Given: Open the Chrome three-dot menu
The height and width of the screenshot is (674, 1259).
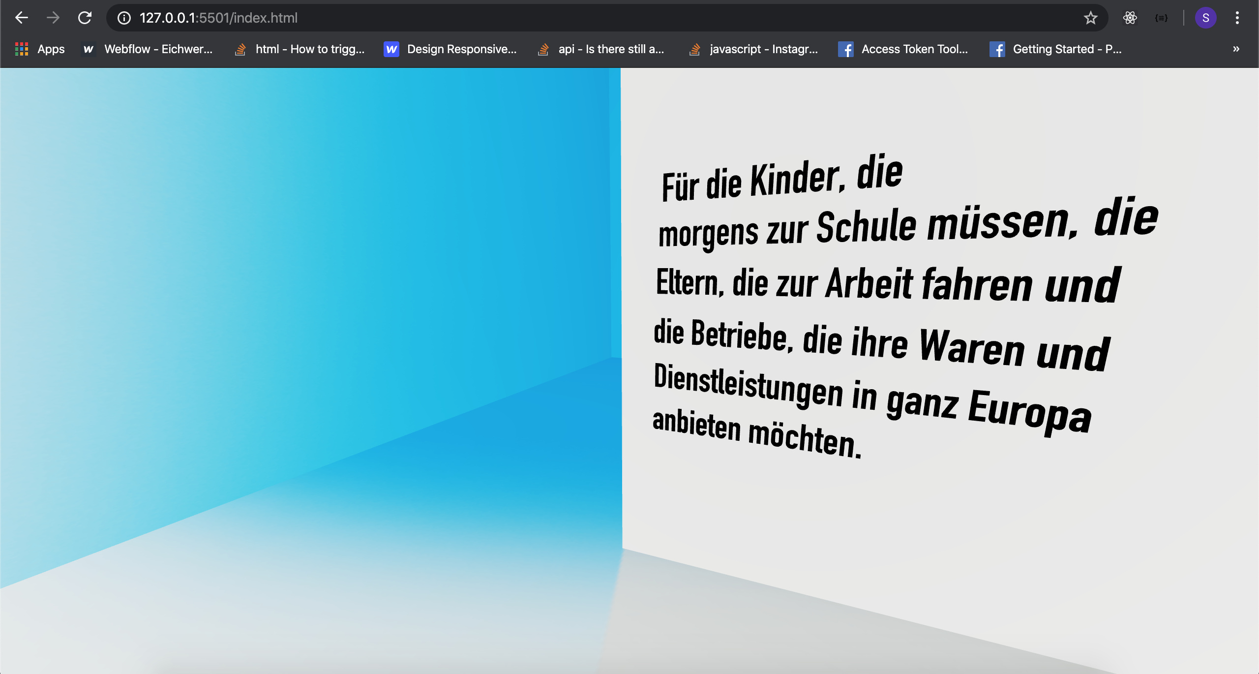Looking at the screenshot, I should pyautogui.click(x=1237, y=18).
